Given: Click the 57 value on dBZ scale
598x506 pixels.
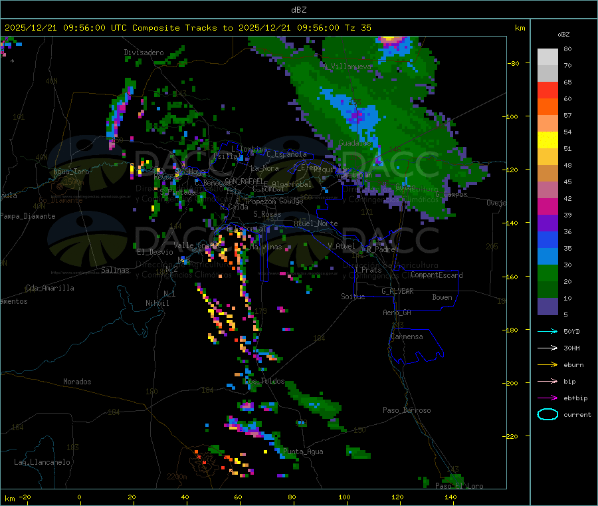Looking at the screenshot, I should (x=567, y=115).
